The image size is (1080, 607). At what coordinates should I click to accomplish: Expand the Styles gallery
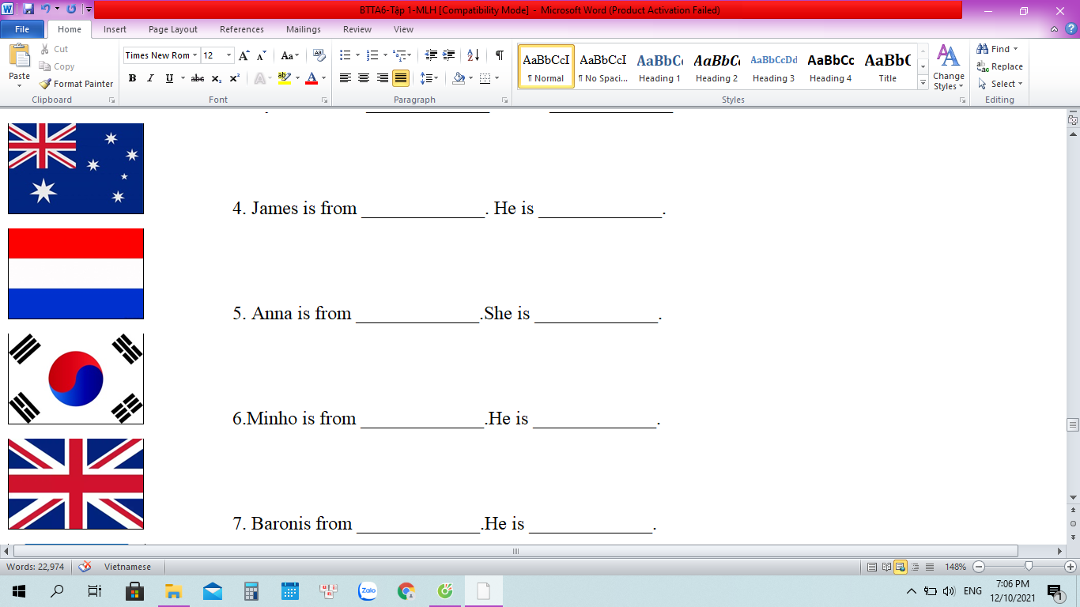(x=923, y=84)
